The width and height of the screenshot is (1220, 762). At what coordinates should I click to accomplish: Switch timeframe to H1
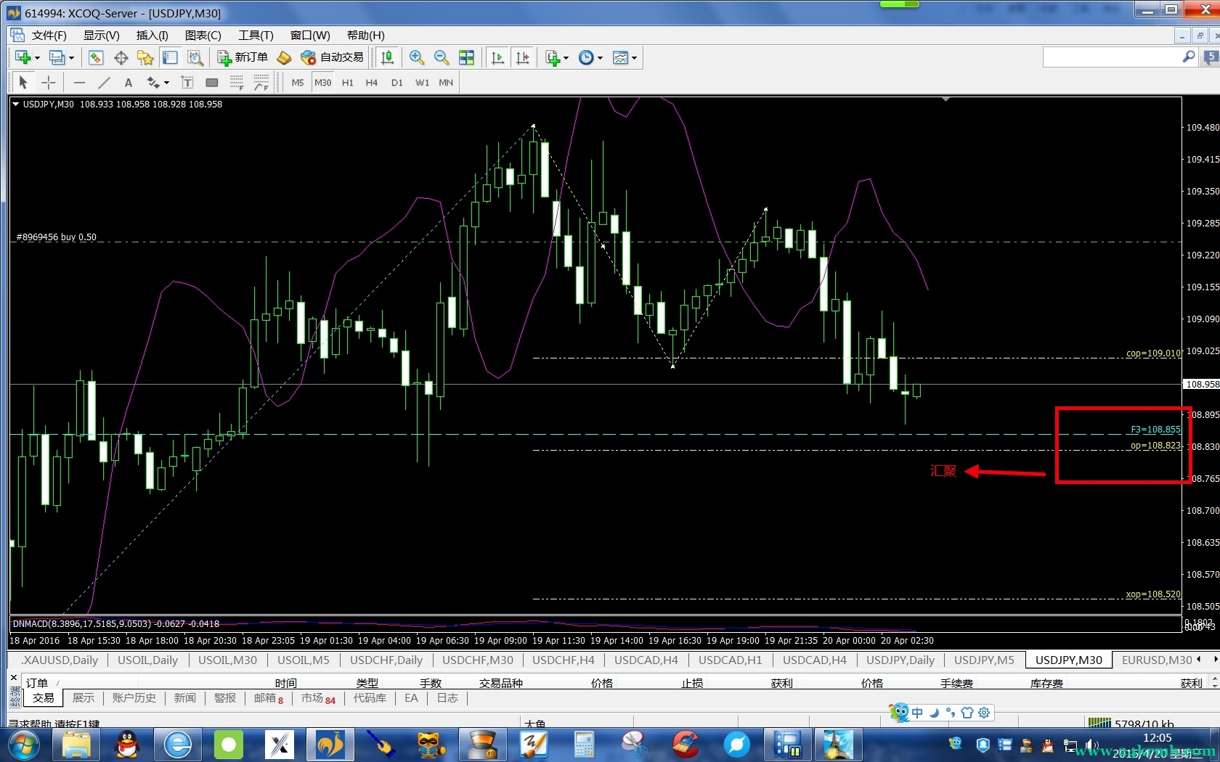pyautogui.click(x=348, y=83)
